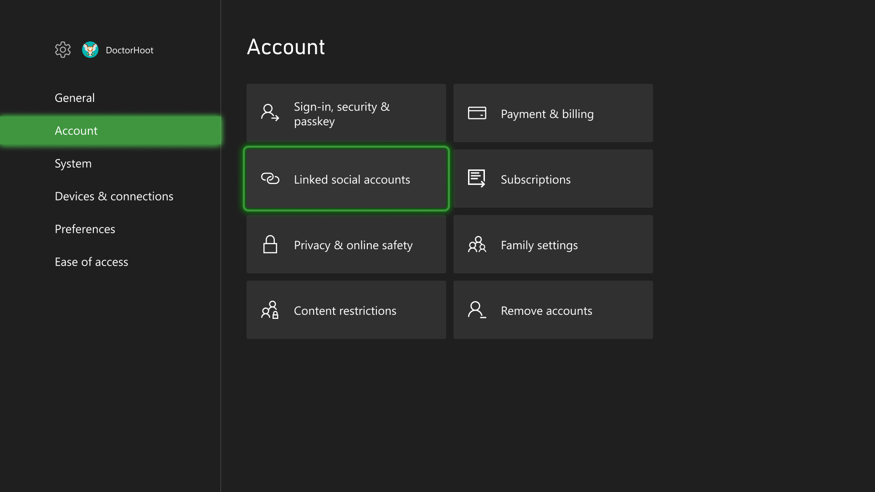The width and height of the screenshot is (875, 492).
Task: Select Account in the sidebar
Action: (76, 131)
